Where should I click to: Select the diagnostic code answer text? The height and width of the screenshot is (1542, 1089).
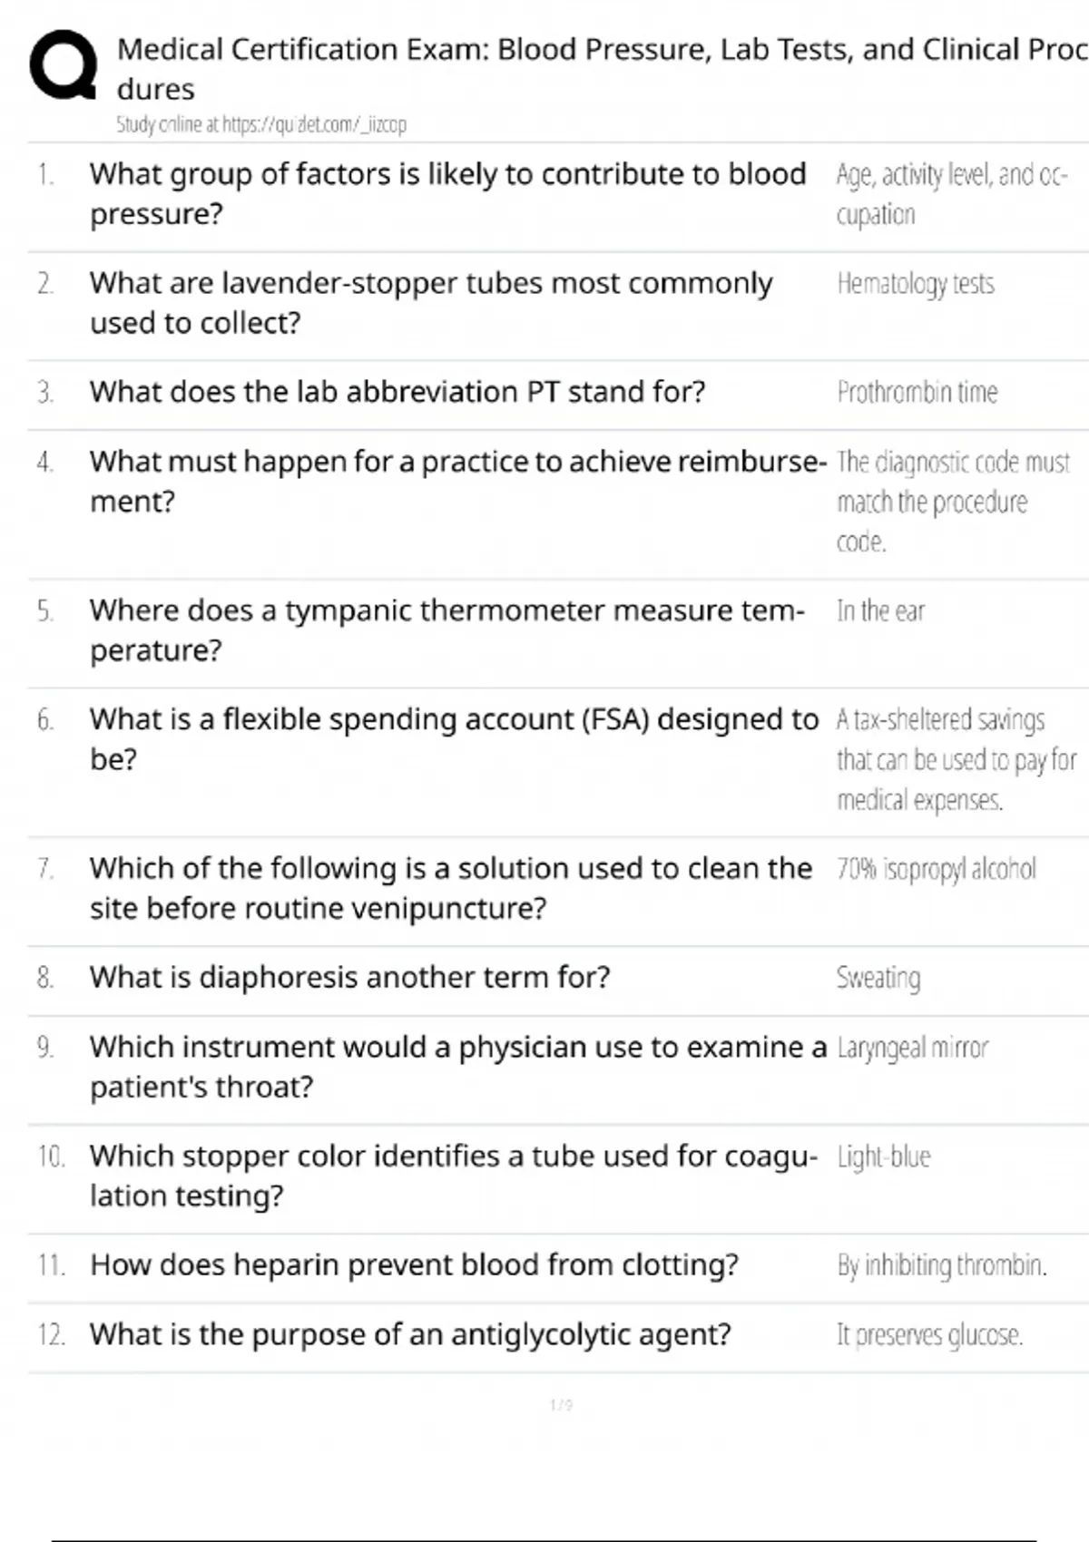(x=952, y=502)
